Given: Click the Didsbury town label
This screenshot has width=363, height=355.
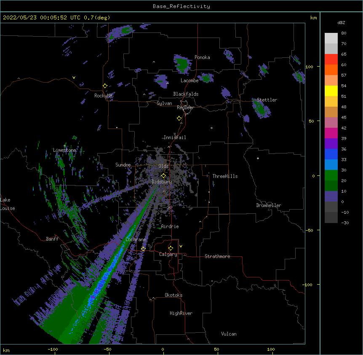Looking at the screenshot, I should pyautogui.click(x=162, y=182).
